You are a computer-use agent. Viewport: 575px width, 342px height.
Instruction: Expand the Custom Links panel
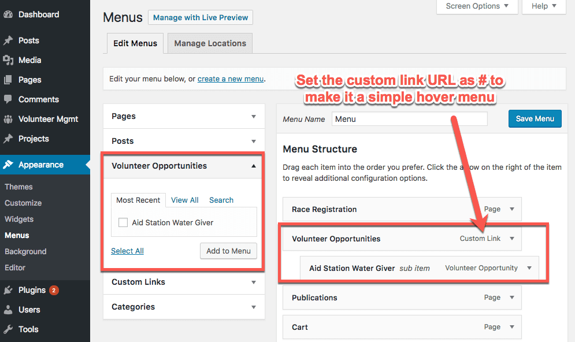(x=253, y=282)
